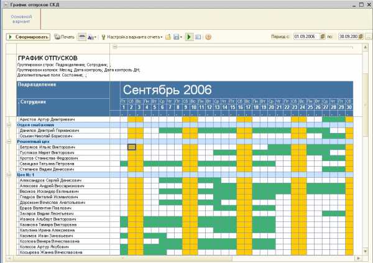Click the period start date field 01.09.2006
The height and width of the screenshot is (263, 373).
306,37
